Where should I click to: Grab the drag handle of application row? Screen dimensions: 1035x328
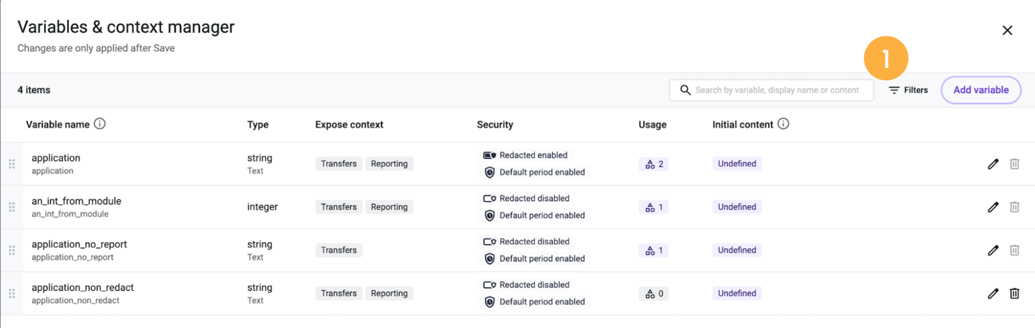click(x=12, y=164)
